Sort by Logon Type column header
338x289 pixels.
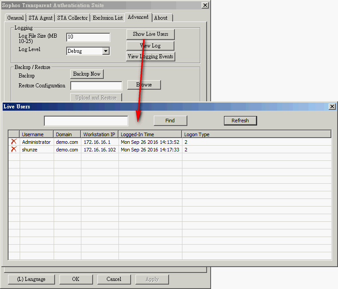point(256,134)
